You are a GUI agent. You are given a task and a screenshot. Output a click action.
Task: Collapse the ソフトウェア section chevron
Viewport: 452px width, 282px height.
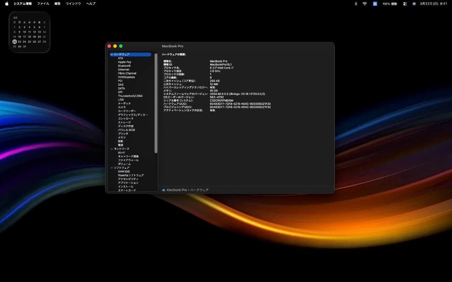112,168
